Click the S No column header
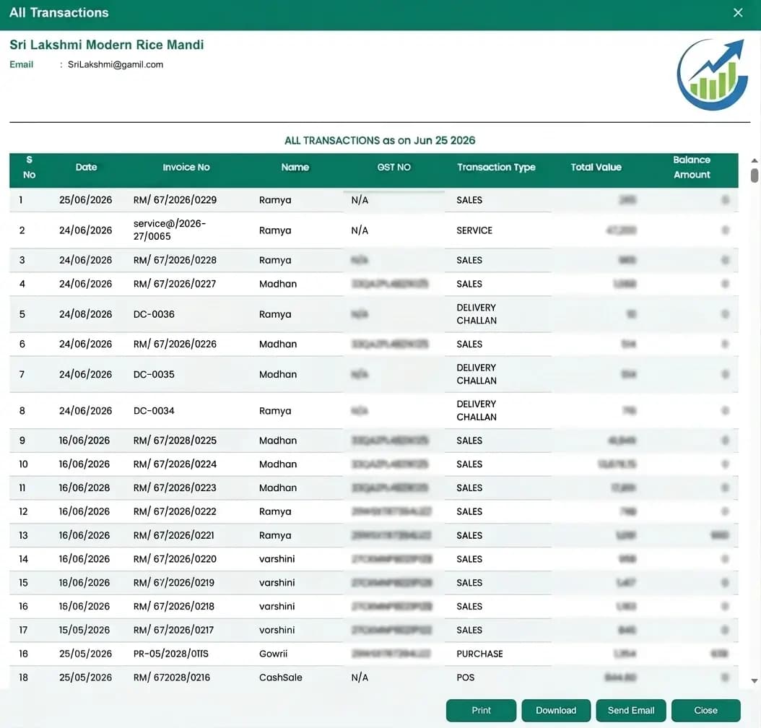 tap(29, 167)
